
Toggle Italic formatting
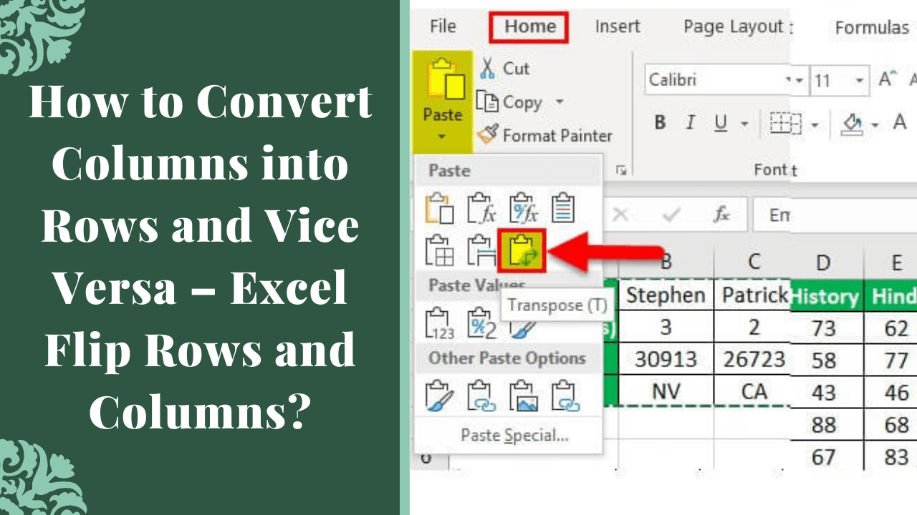690,123
